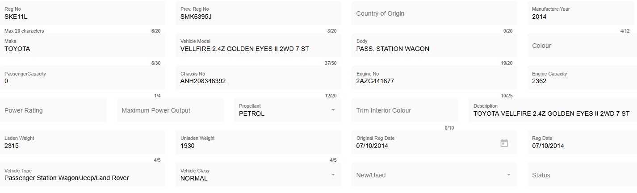Screen dimensions: 637x193
Task: Select the Chassis No field
Action: pos(258,81)
